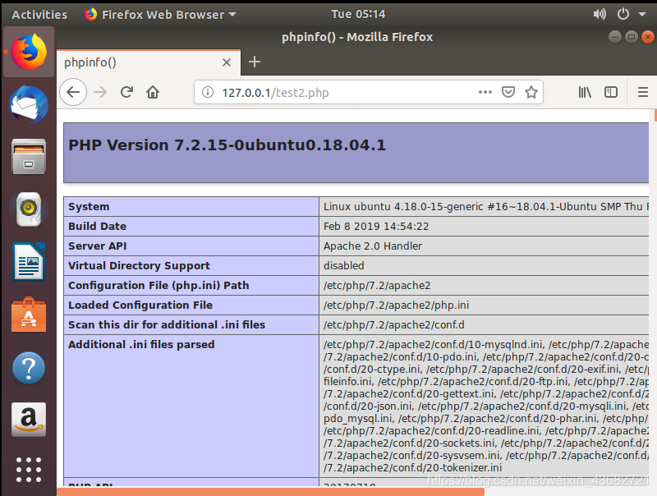Open the power icon system menu
Viewport: 657px width, 496px height.
point(623,14)
